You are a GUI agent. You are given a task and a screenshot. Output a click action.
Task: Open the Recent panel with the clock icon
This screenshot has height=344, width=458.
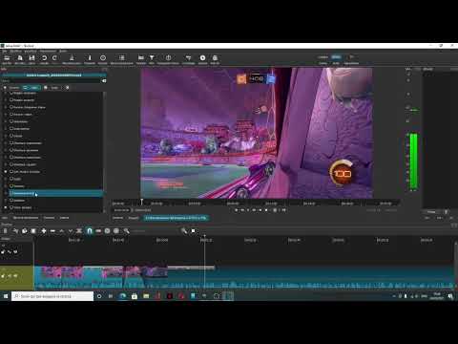point(103,59)
